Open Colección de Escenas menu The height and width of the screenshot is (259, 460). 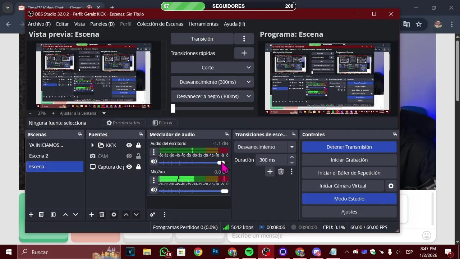[x=160, y=24]
